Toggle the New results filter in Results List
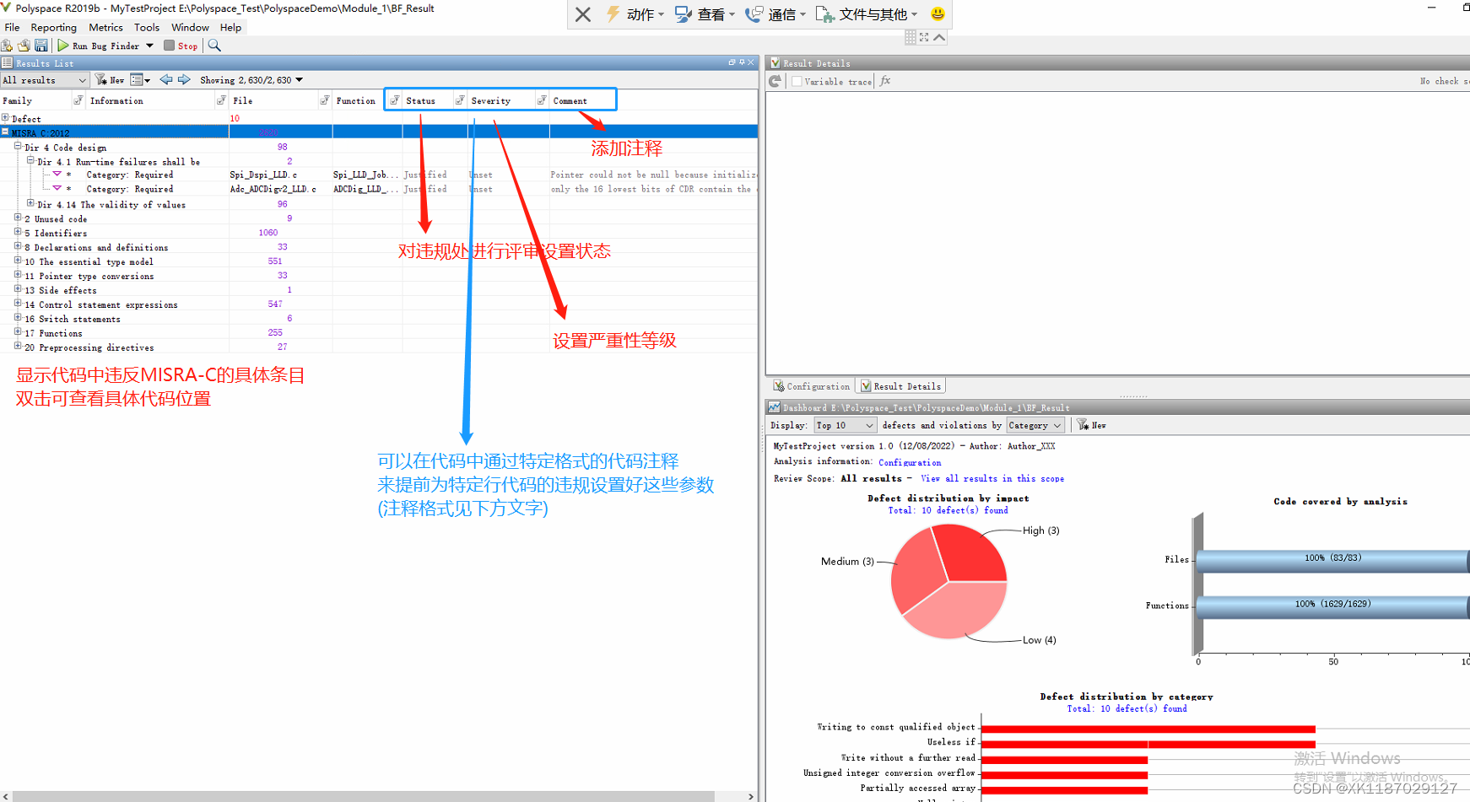Viewport: 1470px width, 802px height. 110,80
